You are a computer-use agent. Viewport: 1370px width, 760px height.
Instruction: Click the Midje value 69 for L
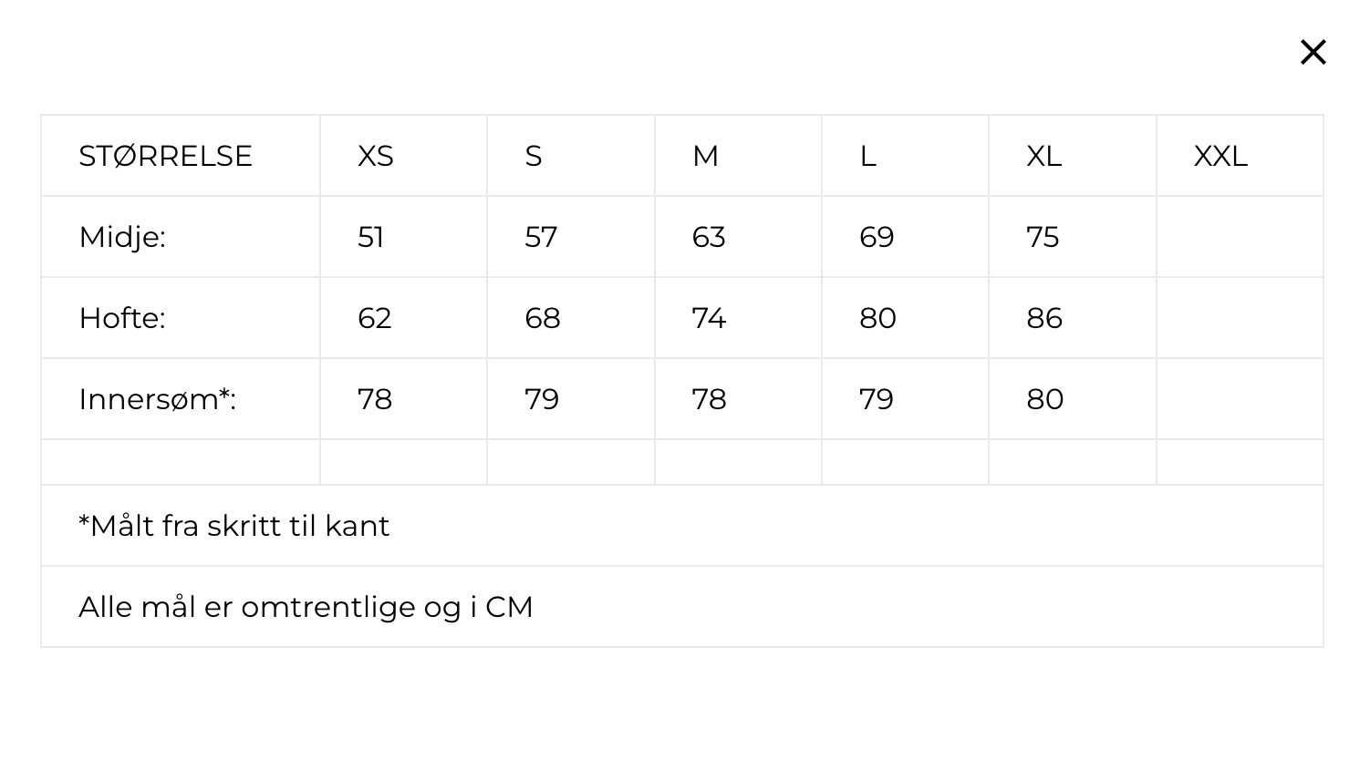[x=877, y=237]
